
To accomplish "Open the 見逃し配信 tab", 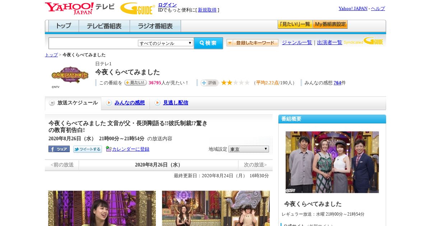I will coord(176,103).
